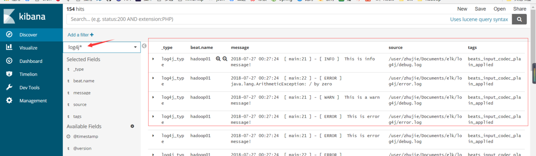Click the message column header

click(240, 47)
